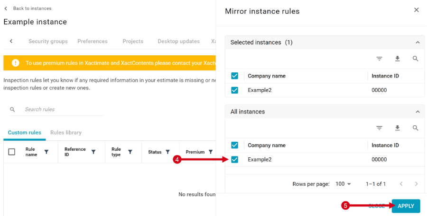Uncheck Example2 in Selected instances list
This screenshot has height=216, width=427.
(234, 90)
